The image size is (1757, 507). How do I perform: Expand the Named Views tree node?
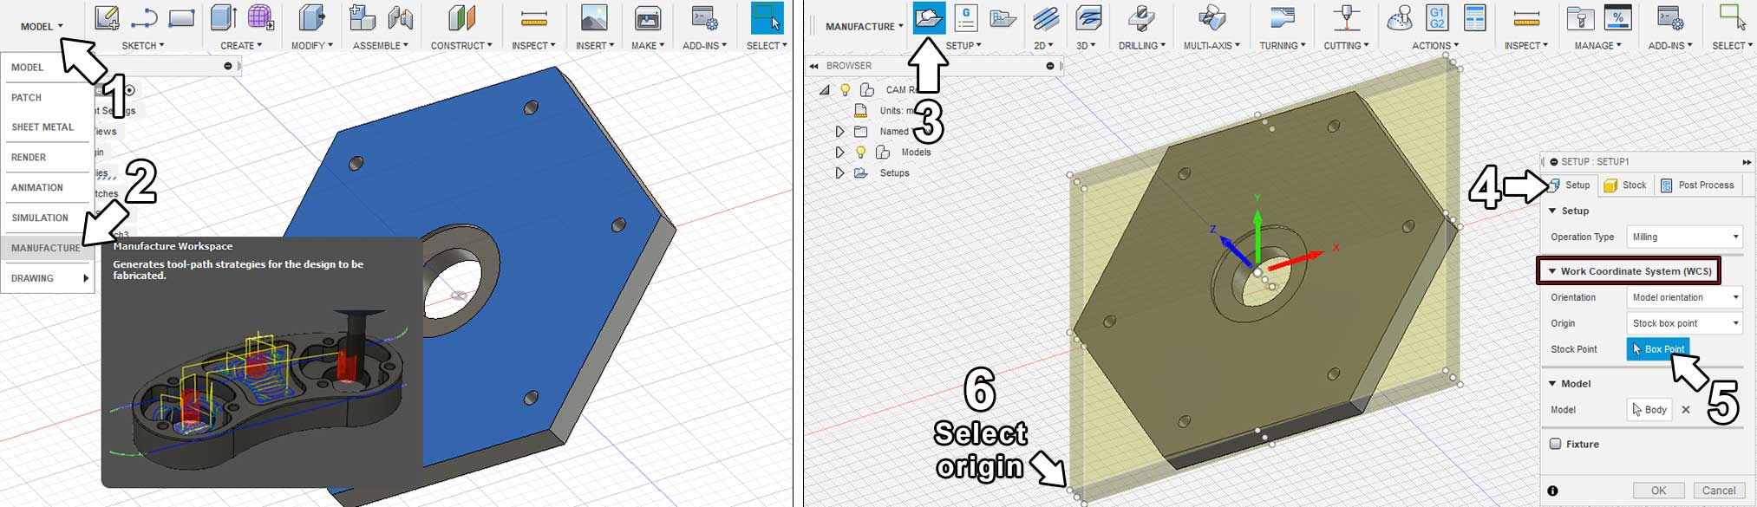click(839, 132)
